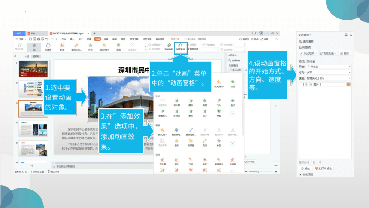Switch to the 设计 ribbon tab
369x208 pixels.
[81, 39]
